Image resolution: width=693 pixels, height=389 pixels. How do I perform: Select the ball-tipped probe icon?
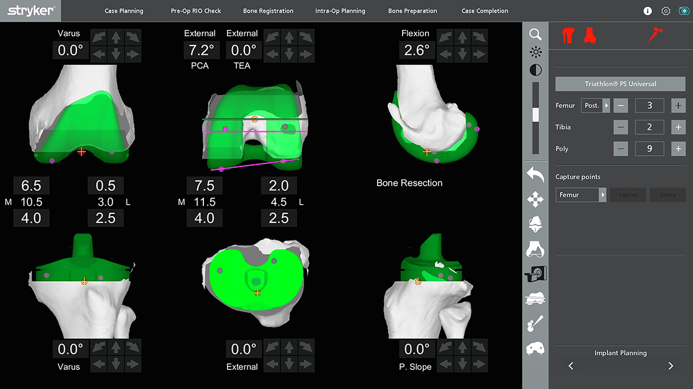535,323
